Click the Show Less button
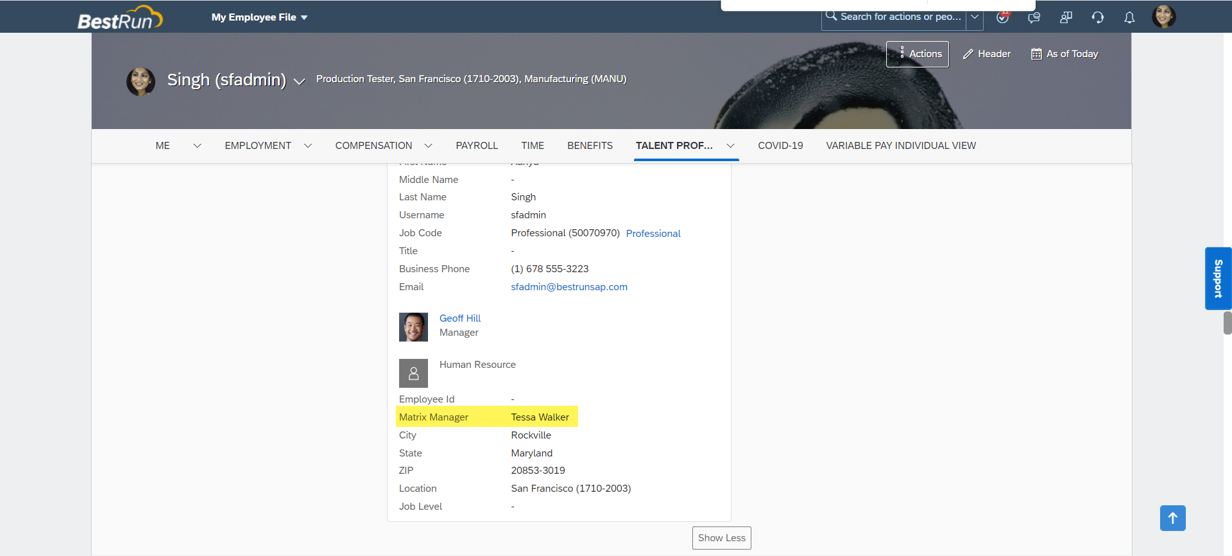1232x556 pixels. pos(722,538)
